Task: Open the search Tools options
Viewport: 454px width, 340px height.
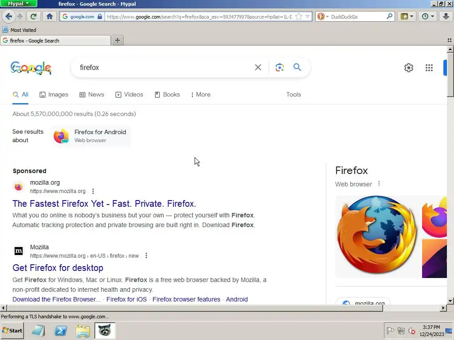Action: click(x=294, y=95)
